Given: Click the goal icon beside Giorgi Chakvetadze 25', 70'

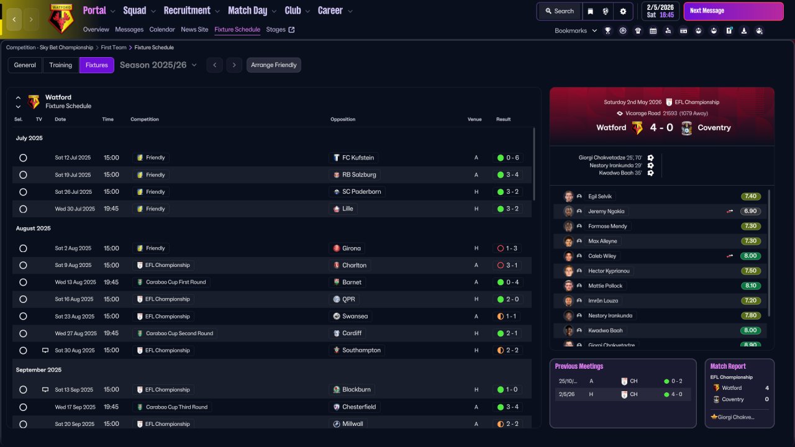Looking at the screenshot, I should pos(650,158).
